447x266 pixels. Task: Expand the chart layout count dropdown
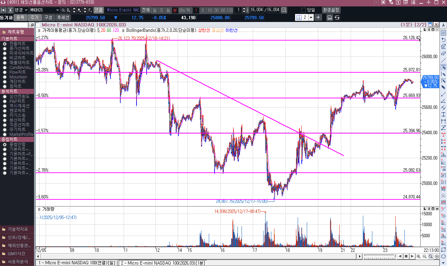pos(311,18)
